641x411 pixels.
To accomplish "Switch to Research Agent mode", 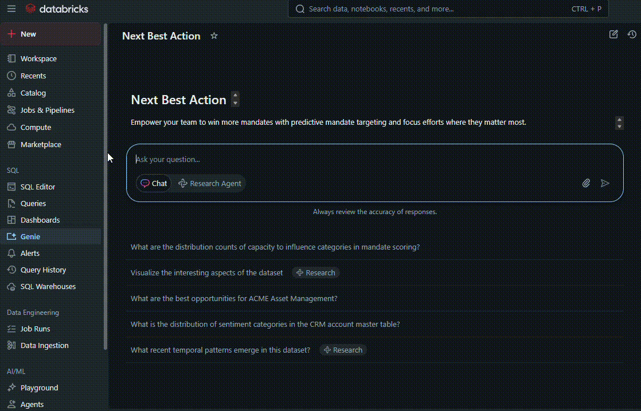I will [x=210, y=183].
